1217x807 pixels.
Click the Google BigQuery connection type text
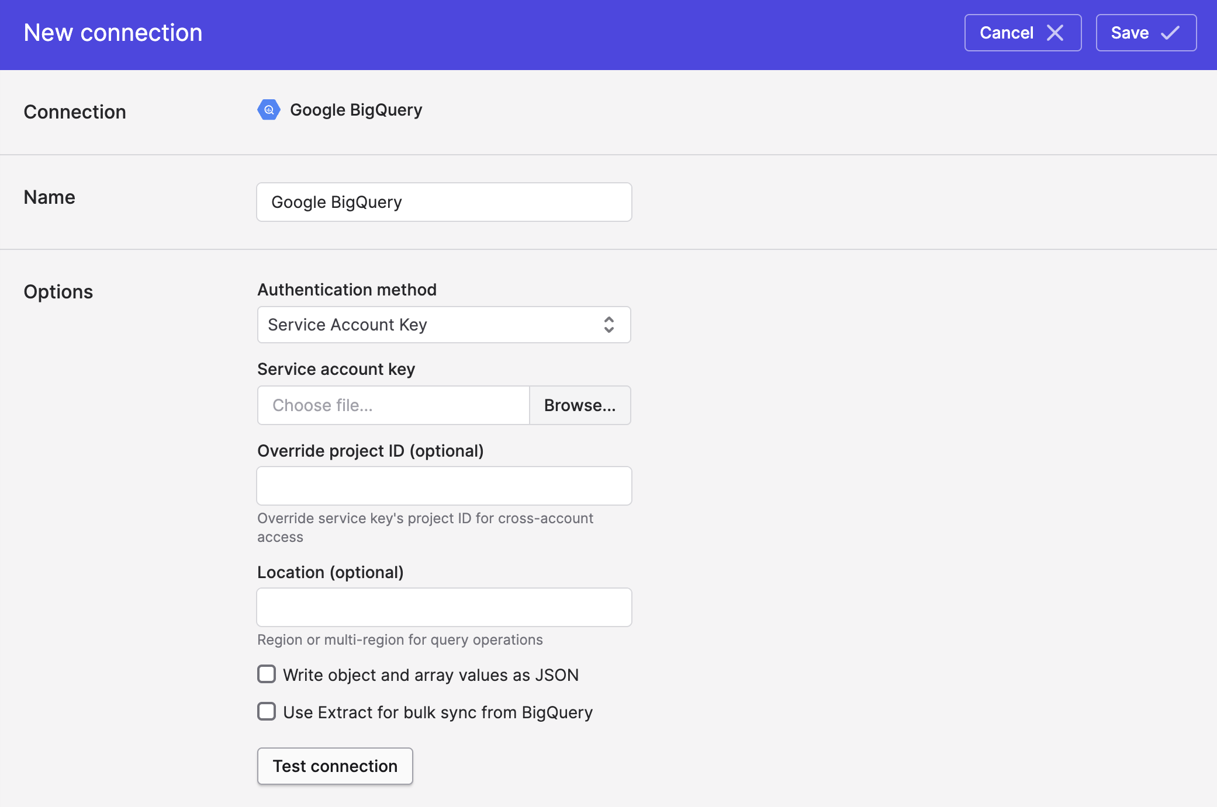tap(356, 110)
